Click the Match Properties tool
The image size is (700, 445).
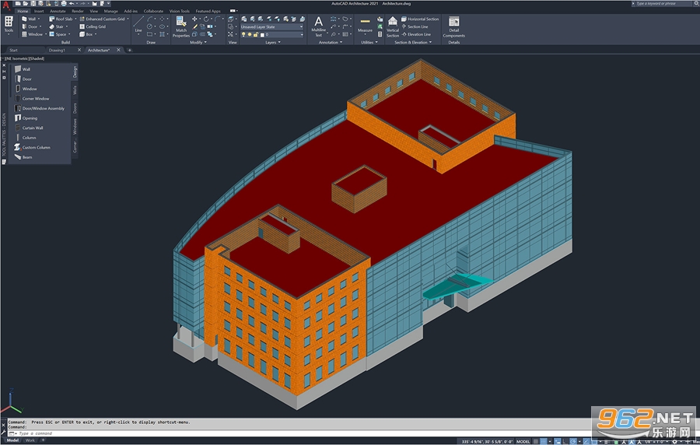click(x=180, y=26)
